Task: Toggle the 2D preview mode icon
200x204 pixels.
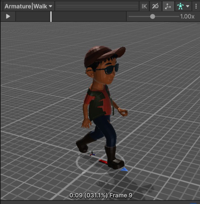Action: tap(156, 6)
